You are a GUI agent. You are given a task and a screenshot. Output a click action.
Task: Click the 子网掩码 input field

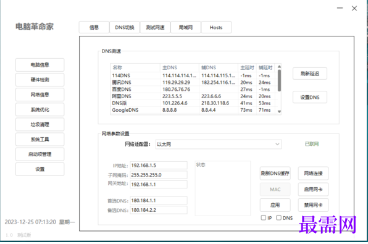pos(159,175)
